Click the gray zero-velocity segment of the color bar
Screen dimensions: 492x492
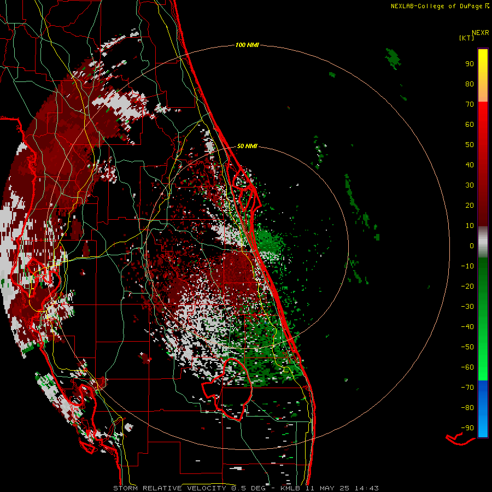pyautogui.click(x=483, y=242)
